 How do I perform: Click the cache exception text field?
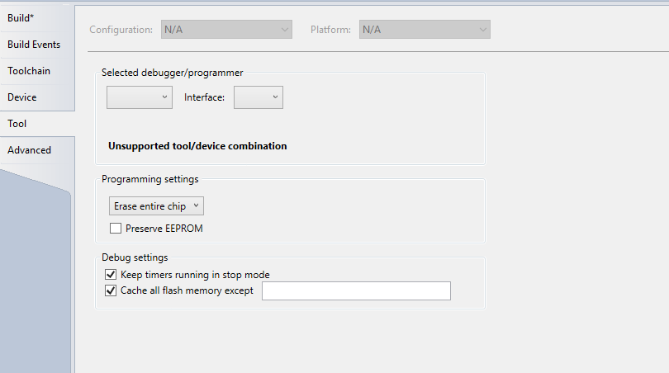tap(356, 290)
